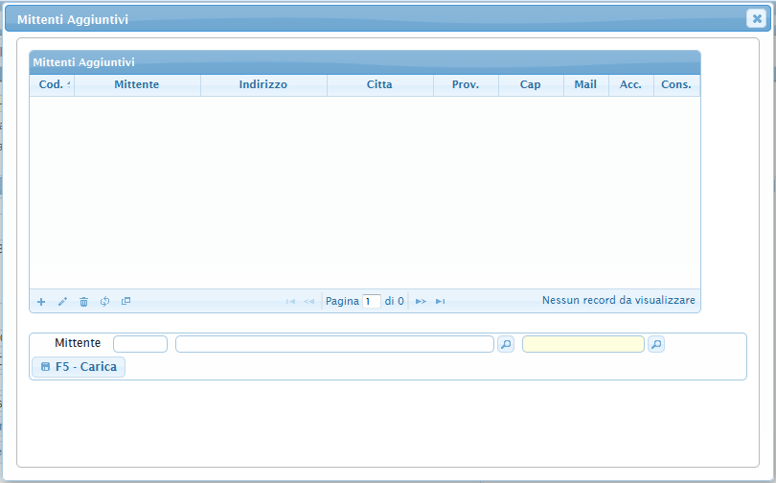This screenshot has height=483, width=776.
Task: Click the search icon beside the yellow field
Action: [x=655, y=344]
